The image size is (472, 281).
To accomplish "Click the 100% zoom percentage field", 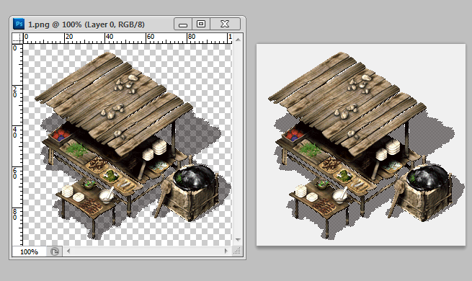I will click(x=30, y=251).
